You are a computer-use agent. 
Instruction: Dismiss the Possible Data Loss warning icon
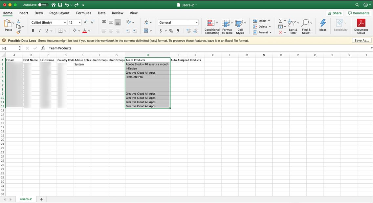click(4, 41)
